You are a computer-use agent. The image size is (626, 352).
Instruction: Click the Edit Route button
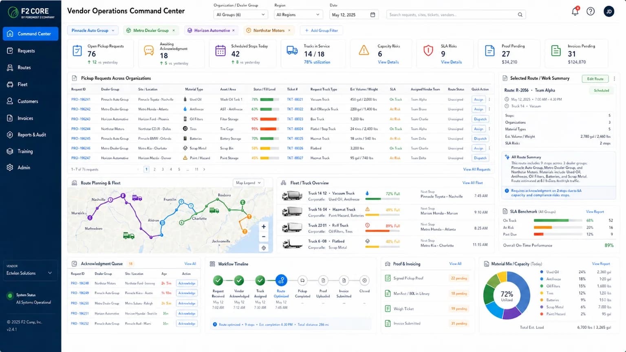pos(595,79)
